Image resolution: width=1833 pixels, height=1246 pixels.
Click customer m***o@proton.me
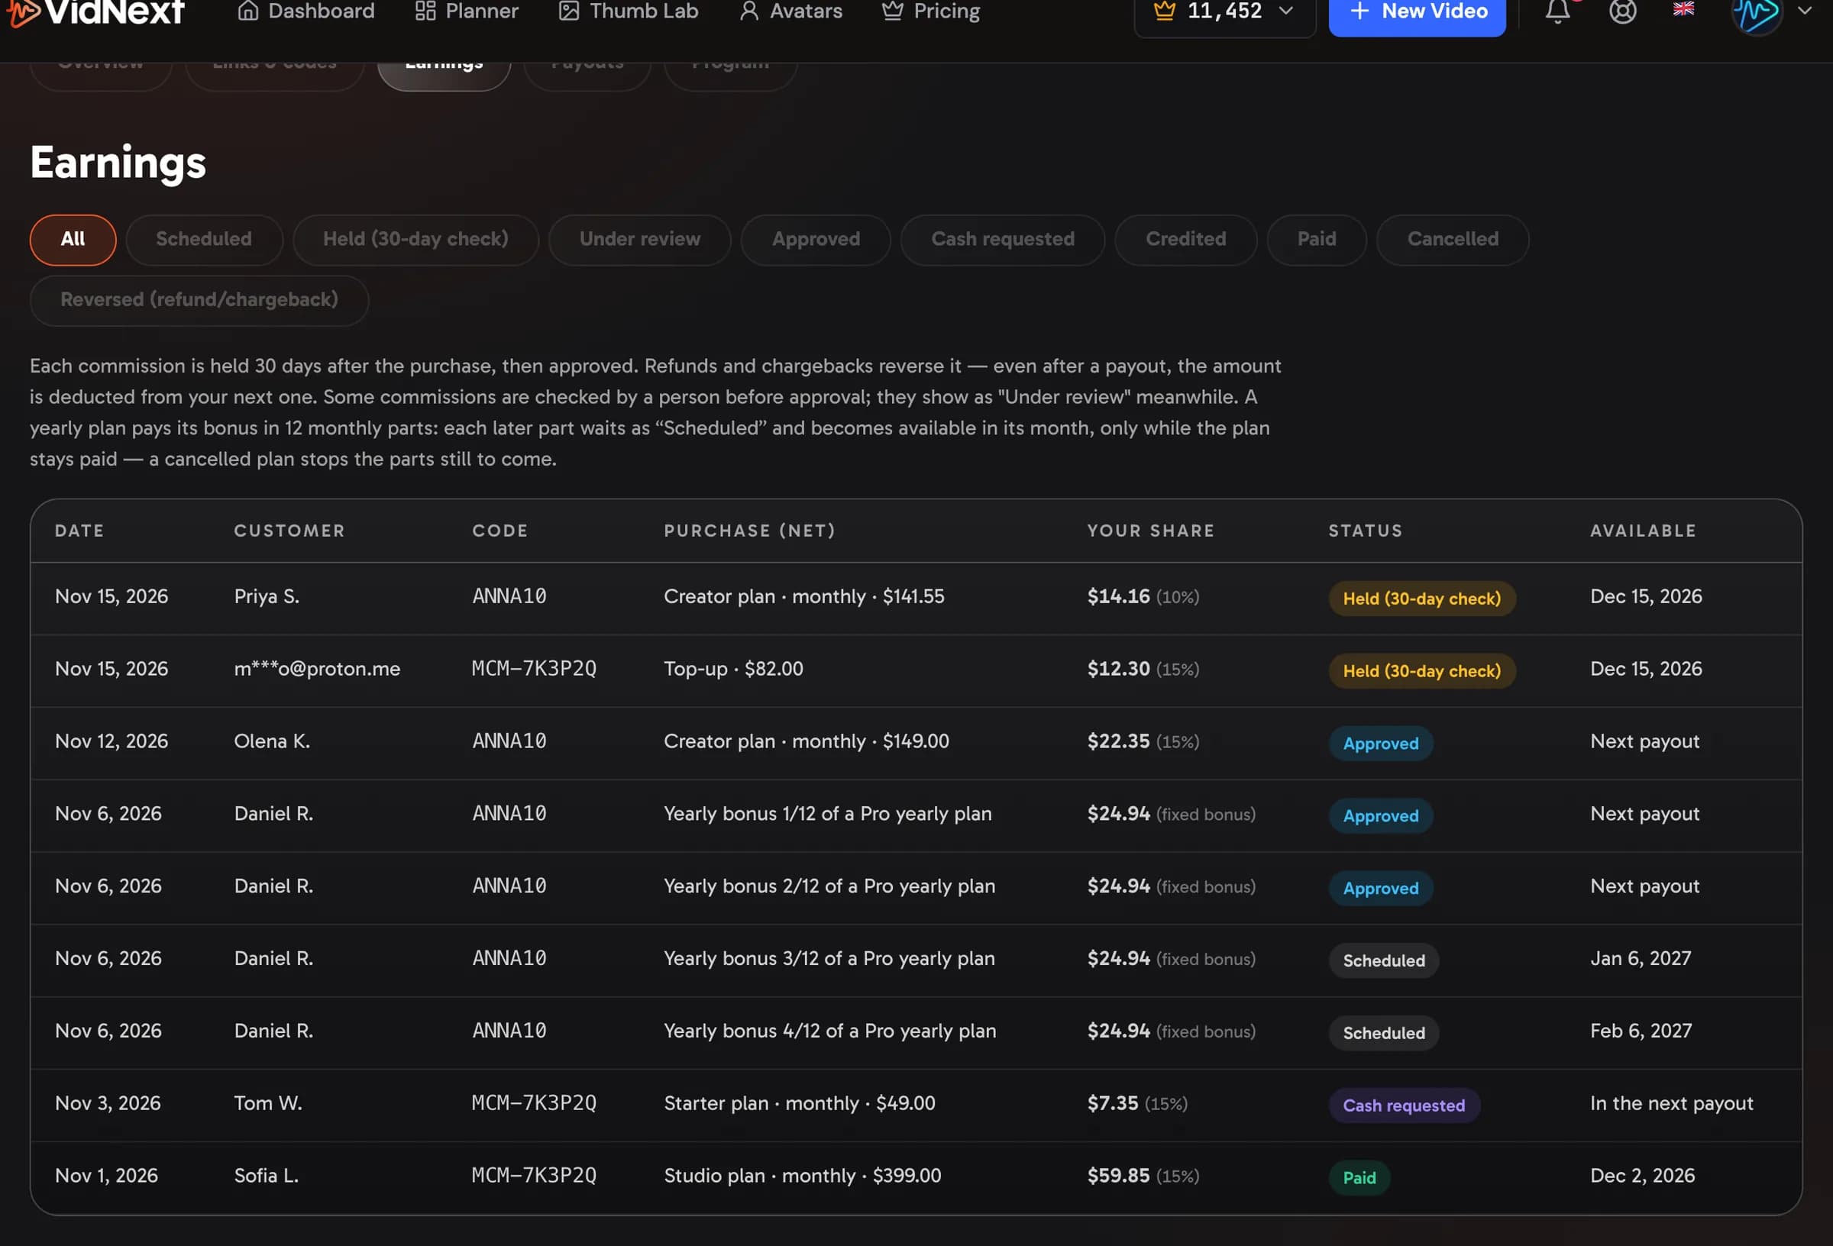tap(317, 669)
